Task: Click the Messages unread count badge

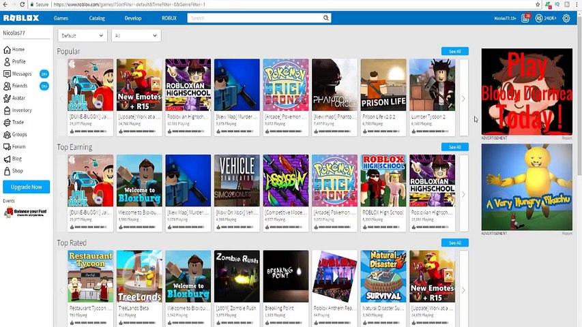Action: (44, 74)
